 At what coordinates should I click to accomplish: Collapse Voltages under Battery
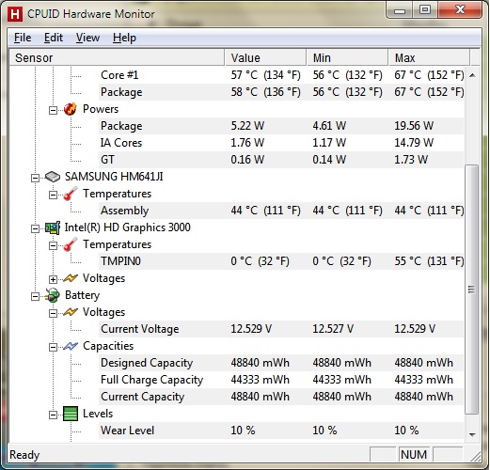53,313
